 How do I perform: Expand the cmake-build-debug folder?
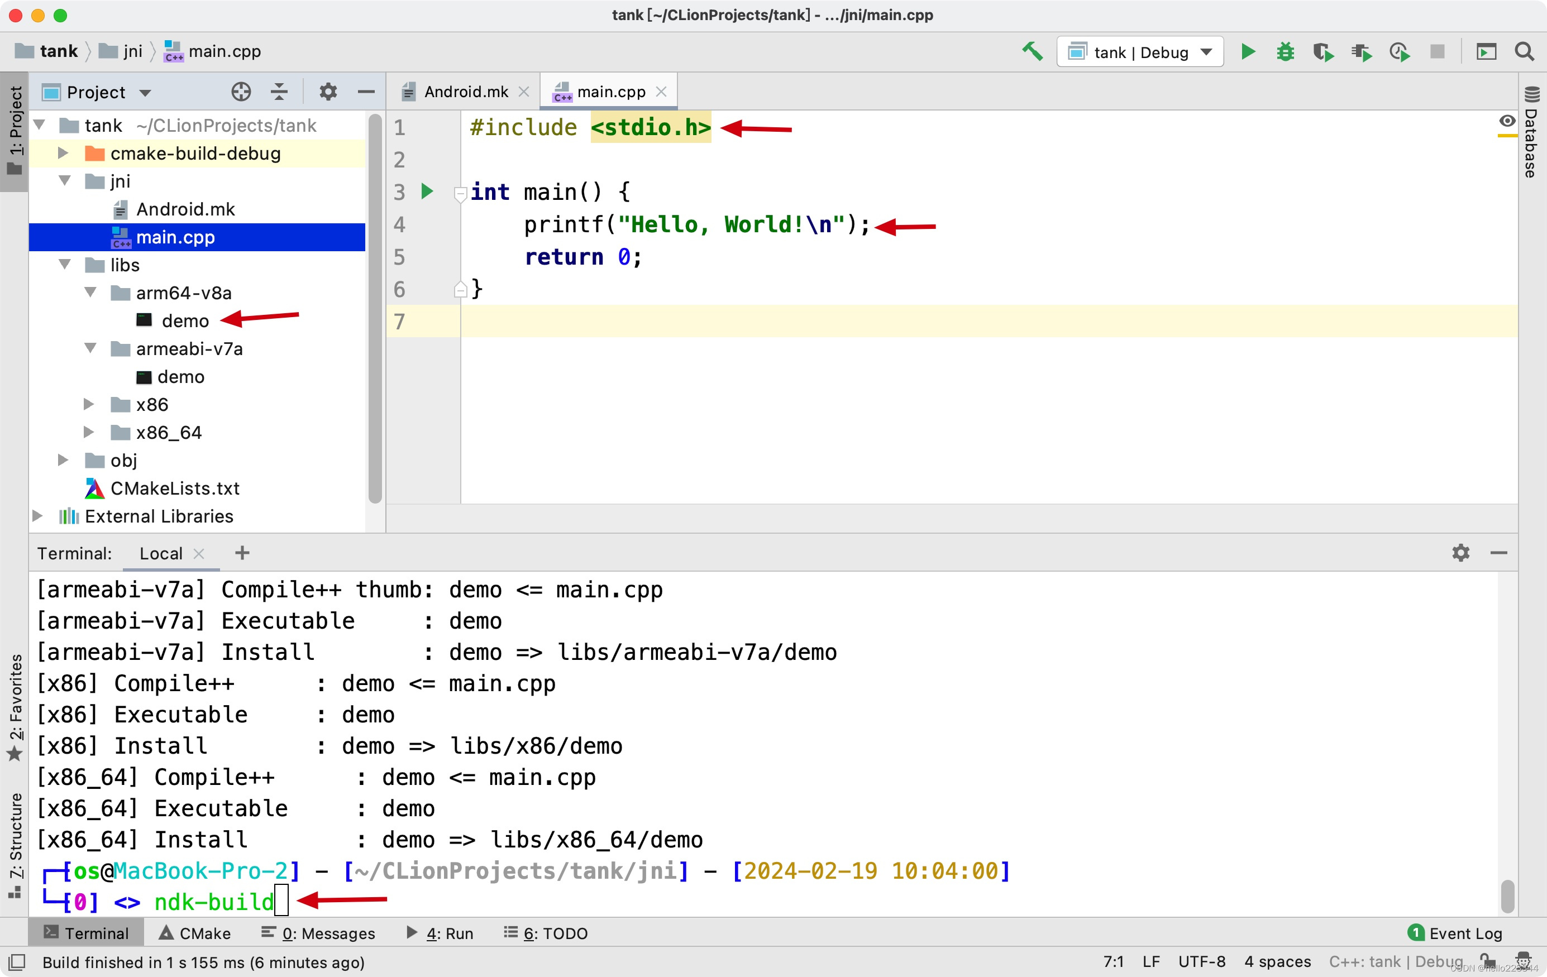(x=63, y=153)
